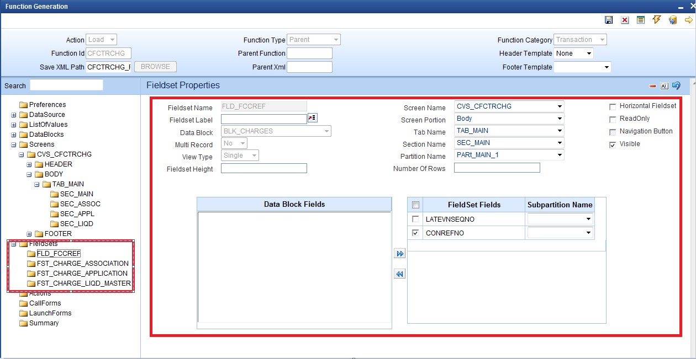
Task: Collapse the TAB_MAIN tree node
Action: click(37, 184)
